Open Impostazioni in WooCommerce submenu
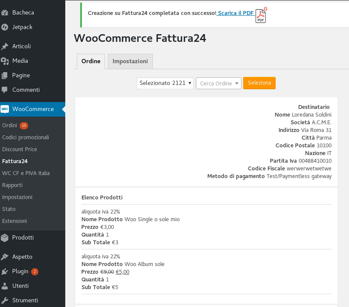 click(17, 197)
